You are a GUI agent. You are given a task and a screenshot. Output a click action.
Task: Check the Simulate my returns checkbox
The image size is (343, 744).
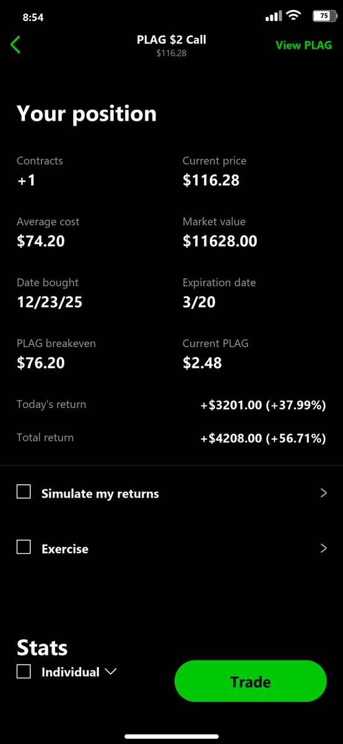click(x=24, y=492)
